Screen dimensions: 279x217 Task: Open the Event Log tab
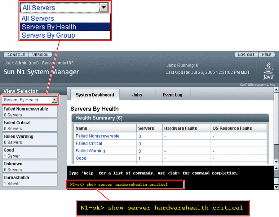[x=173, y=95]
